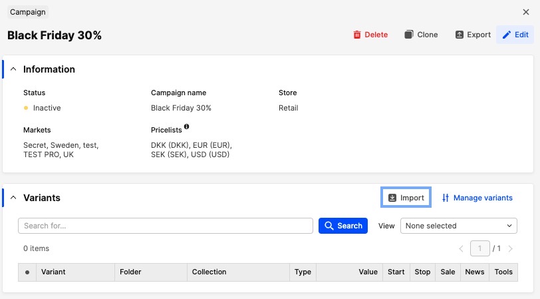Toggle the select-all dot column header
Image resolution: width=540 pixels, height=299 pixels.
point(27,272)
